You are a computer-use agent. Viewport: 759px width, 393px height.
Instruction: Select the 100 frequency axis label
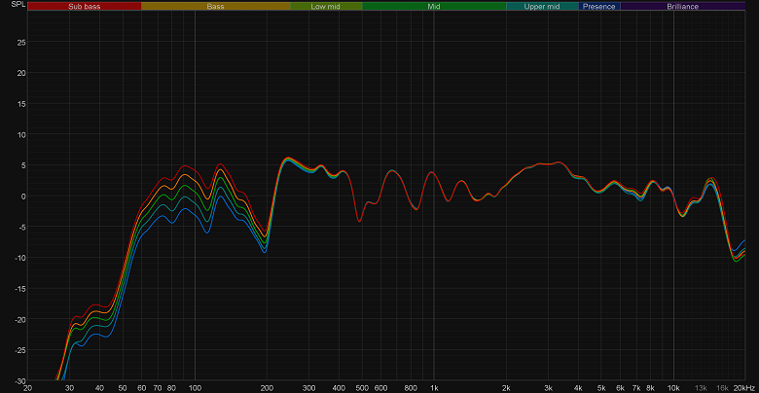[195, 388]
